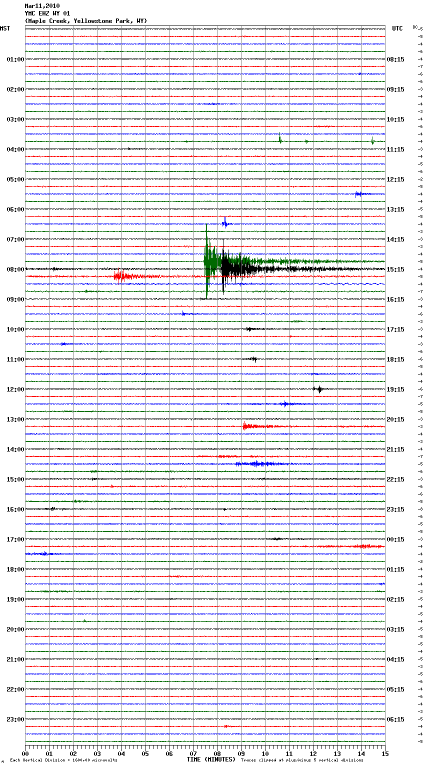Screen dimensions: 425x767
Task: Select the "03:00" MST row label
Action: coord(15,119)
